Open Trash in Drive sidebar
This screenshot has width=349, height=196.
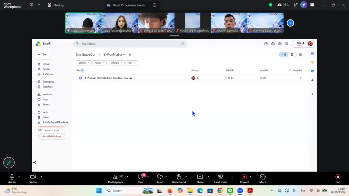[x=46, y=117]
